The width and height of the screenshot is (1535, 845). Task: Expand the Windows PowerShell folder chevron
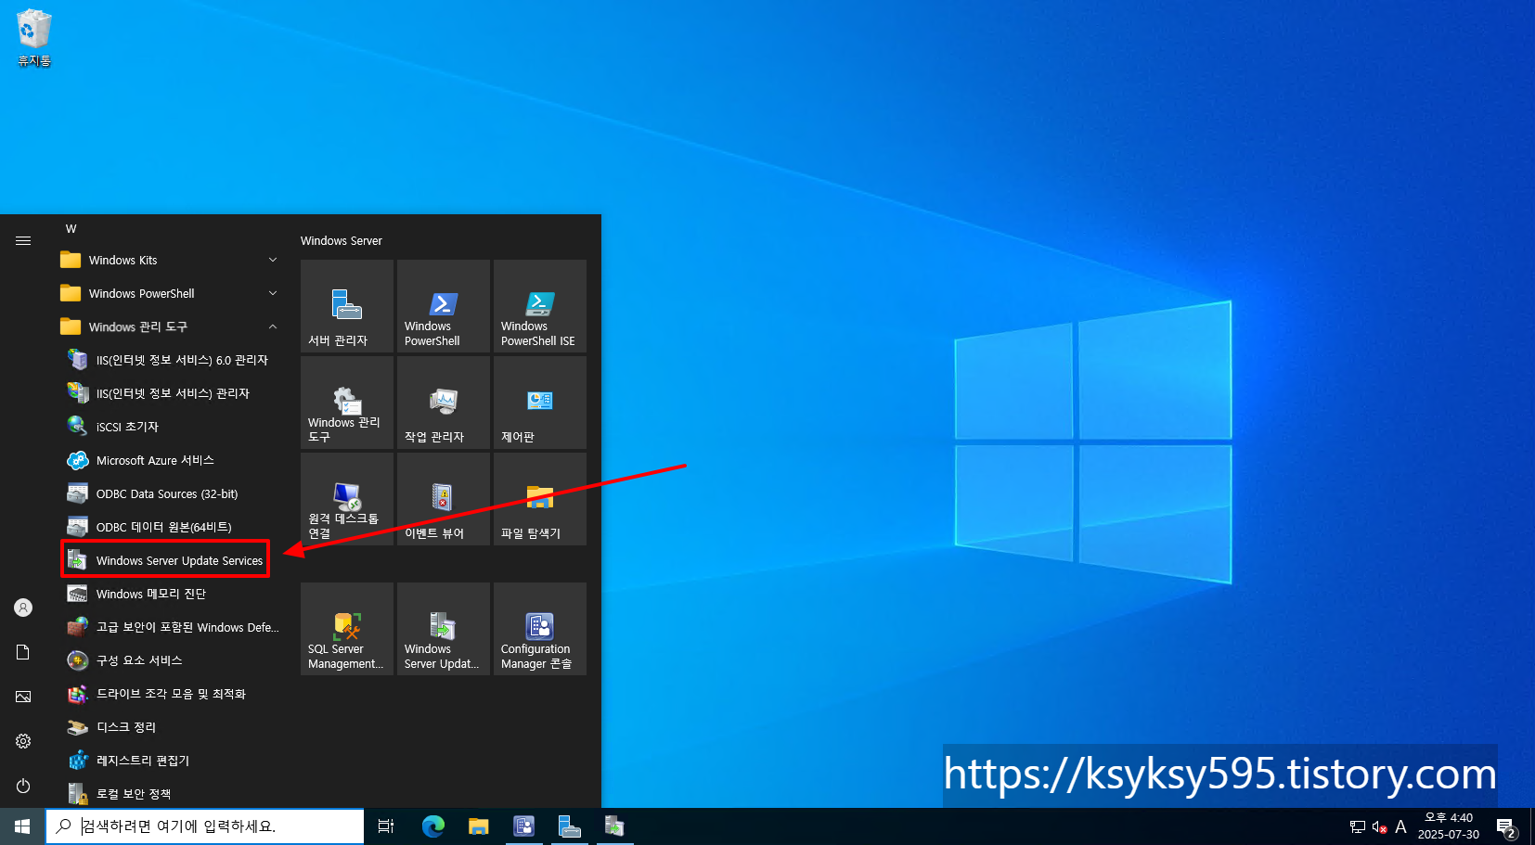(x=273, y=293)
